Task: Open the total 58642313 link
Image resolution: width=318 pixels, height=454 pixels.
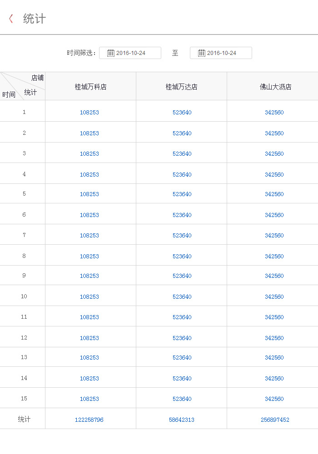Action: pos(182,420)
